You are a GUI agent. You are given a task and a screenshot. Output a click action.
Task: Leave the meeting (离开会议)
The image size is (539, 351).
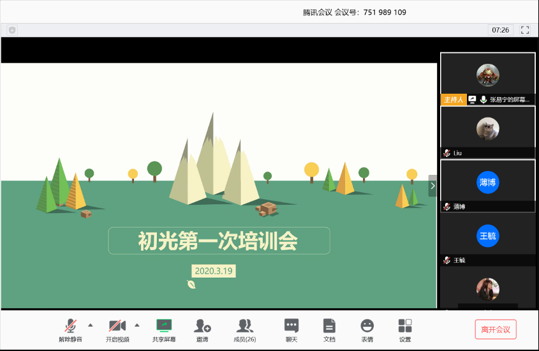pyautogui.click(x=496, y=329)
